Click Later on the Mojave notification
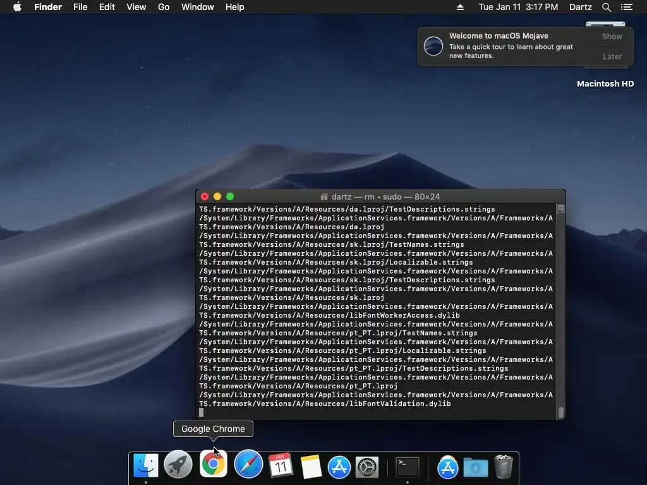647x485 pixels. coord(612,56)
